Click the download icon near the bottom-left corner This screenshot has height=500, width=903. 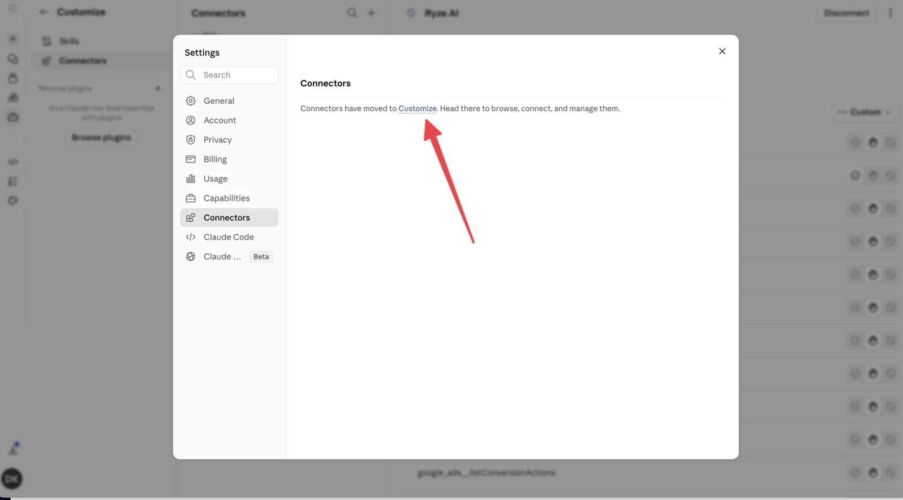(x=13, y=449)
